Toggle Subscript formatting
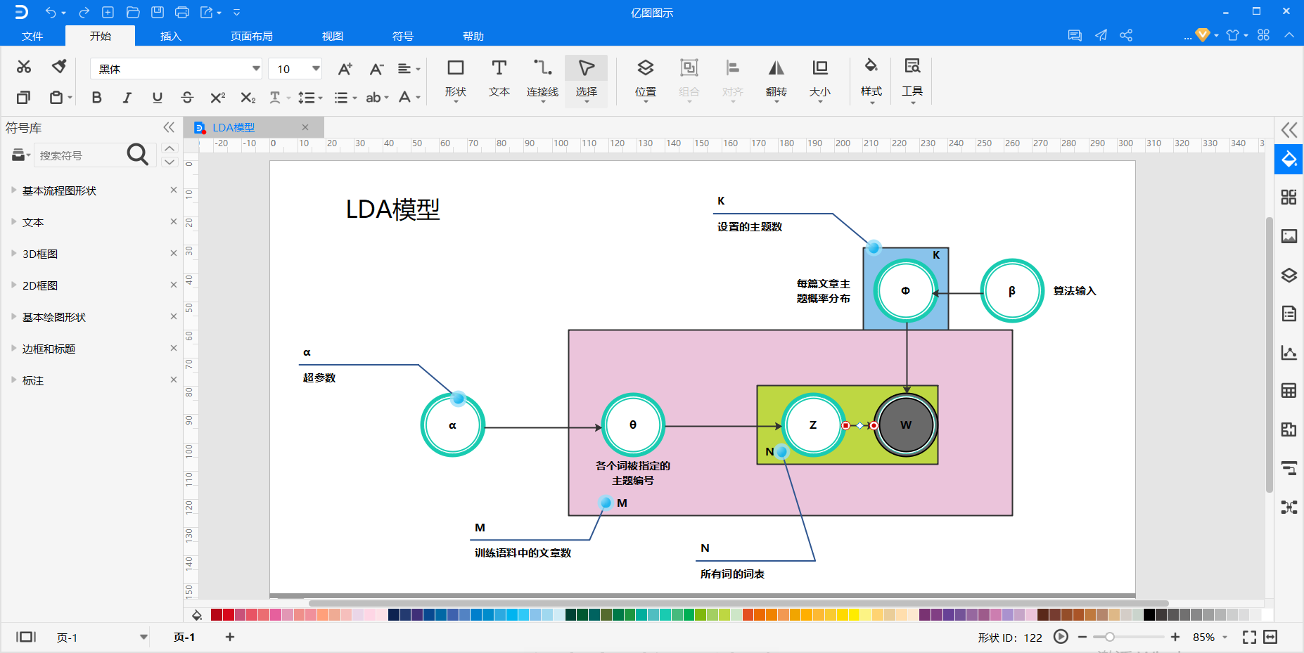Image resolution: width=1304 pixels, height=653 pixels. click(248, 98)
